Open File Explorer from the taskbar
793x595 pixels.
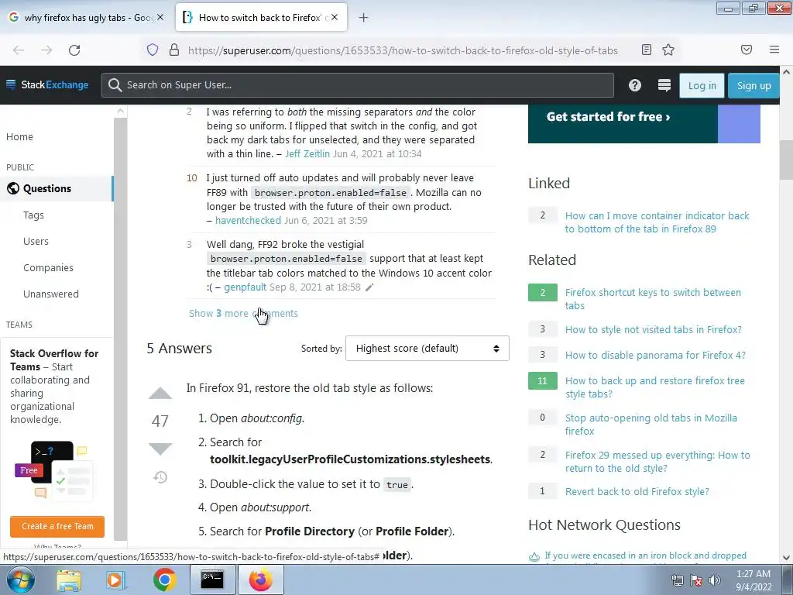point(69,580)
